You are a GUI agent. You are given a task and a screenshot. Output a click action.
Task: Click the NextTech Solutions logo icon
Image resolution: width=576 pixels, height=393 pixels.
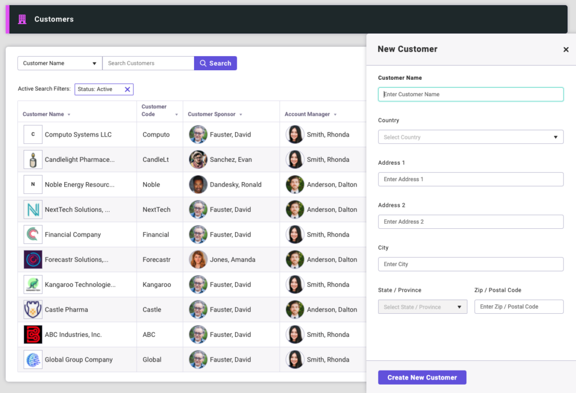click(x=33, y=209)
